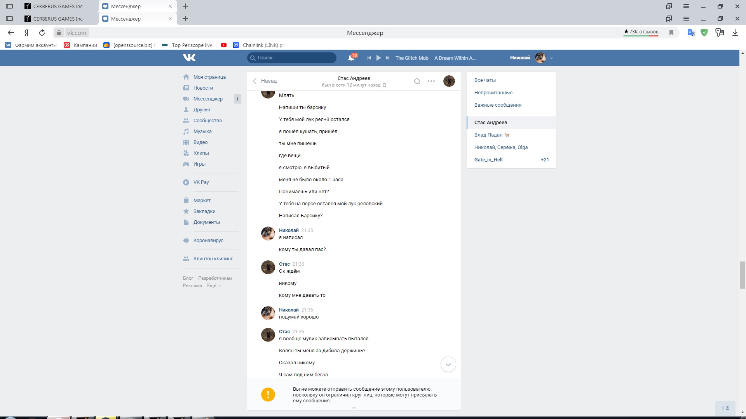Open Стас Андреев avatar in chat header
The height and width of the screenshot is (419, 746).
(x=449, y=81)
